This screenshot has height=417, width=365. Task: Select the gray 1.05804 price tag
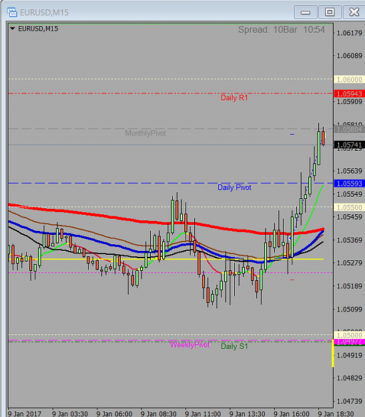[x=349, y=129]
